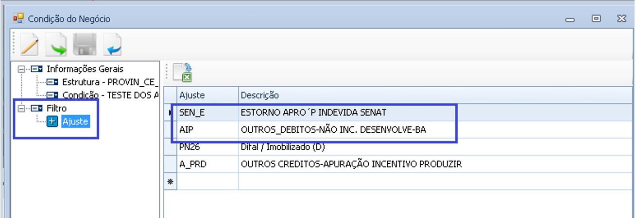Sort by the Ajuste column header
The image size is (636, 218).
[x=207, y=95]
